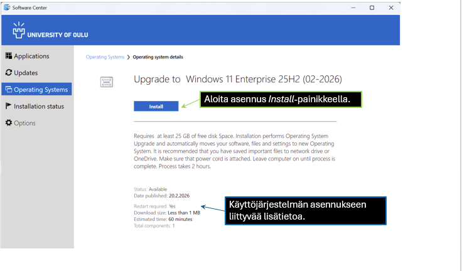Image resolution: width=462 pixels, height=271 pixels.
Task: Click the Operating system details breadcrumb text
Action: pyautogui.click(x=158, y=57)
